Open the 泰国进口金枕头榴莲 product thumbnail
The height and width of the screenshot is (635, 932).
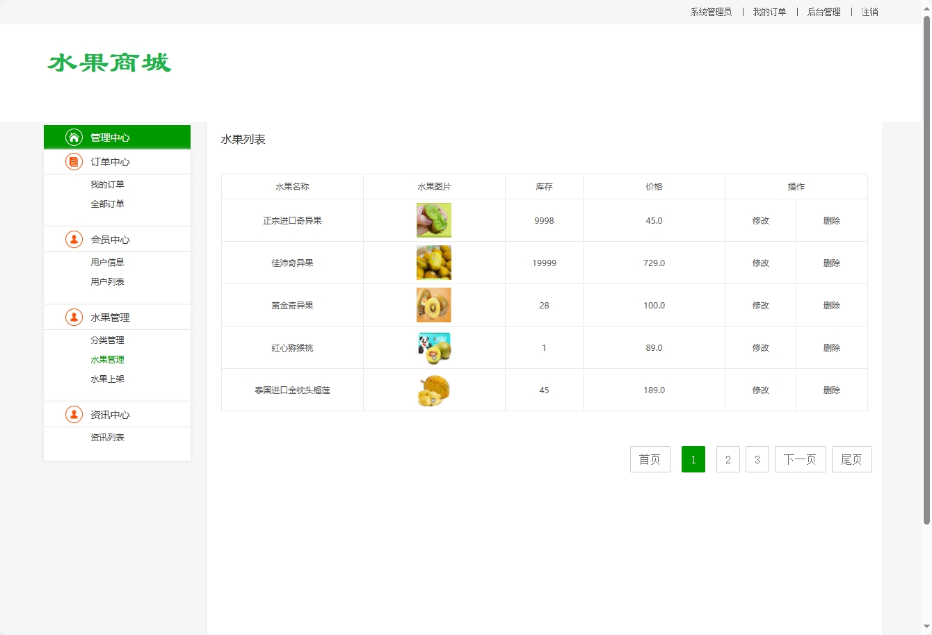(x=434, y=390)
